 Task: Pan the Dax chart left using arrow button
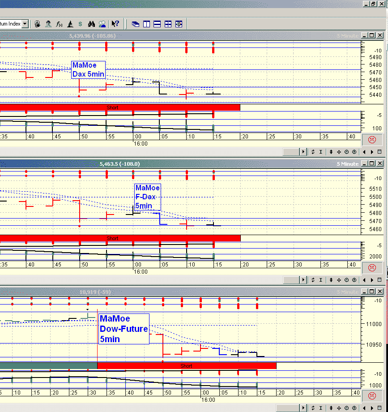(365, 152)
